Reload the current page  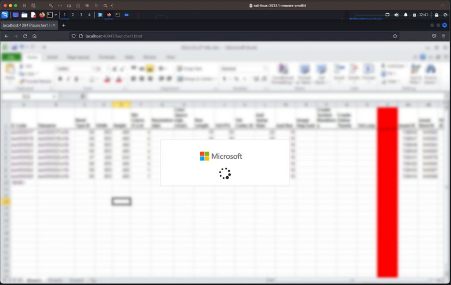[x=25, y=36]
